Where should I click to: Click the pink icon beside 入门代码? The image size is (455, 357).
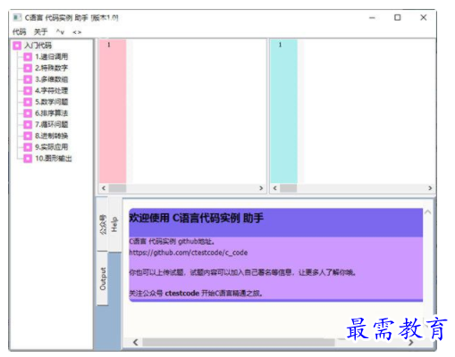17,46
